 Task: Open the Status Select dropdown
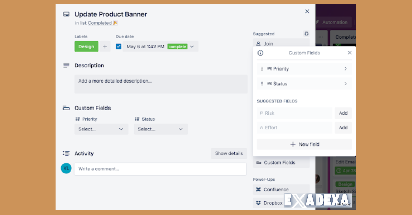point(161,129)
